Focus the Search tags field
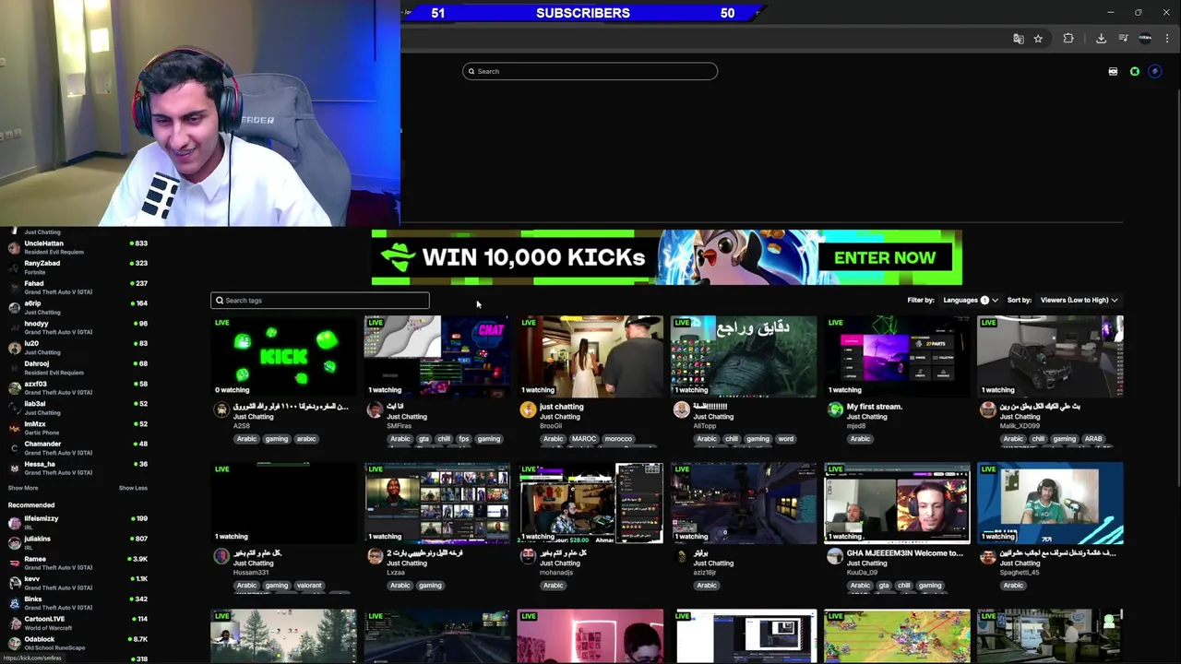This screenshot has height=664, width=1181. [x=320, y=301]
